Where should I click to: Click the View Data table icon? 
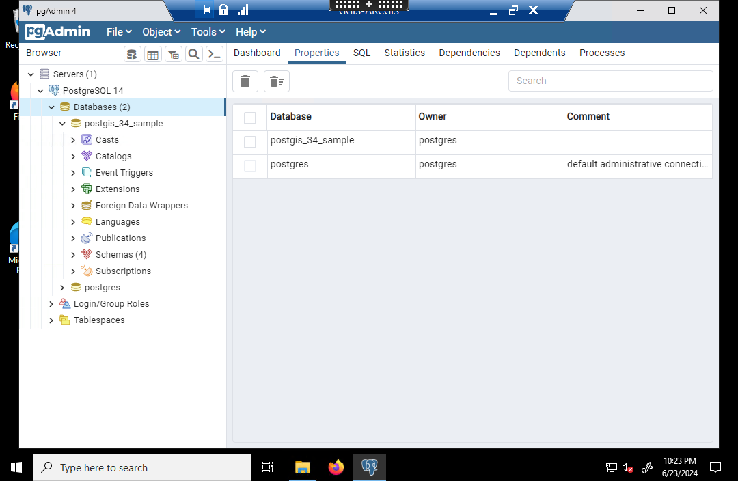(x=153, y=55)
